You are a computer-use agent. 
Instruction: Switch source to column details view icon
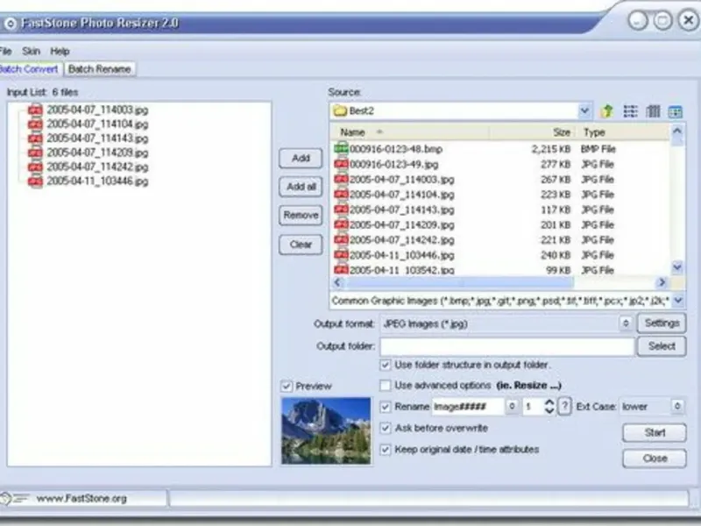[653, 111]
